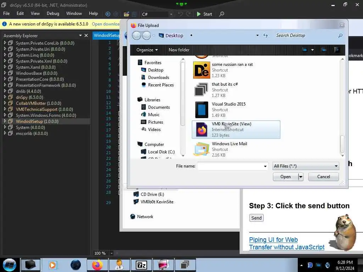This screenshot has height=272, width=363.
Task: Select Downloads under Favorites
Action: pos(158,77)
